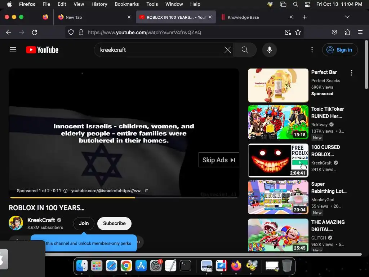Screen dimensions: 369x277
Task: Open the Firefox History menu
Action: [x=99, y=4]
